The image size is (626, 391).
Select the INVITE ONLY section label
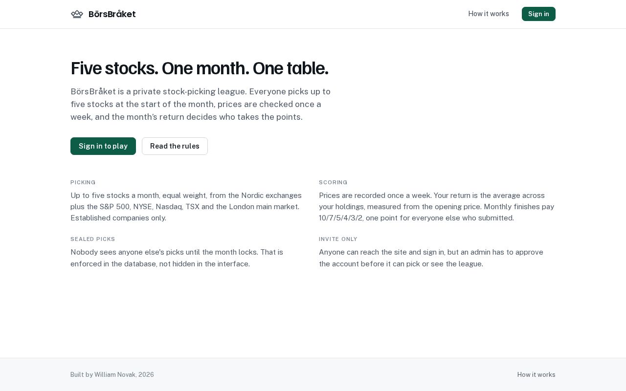click(x=338, y=239)
